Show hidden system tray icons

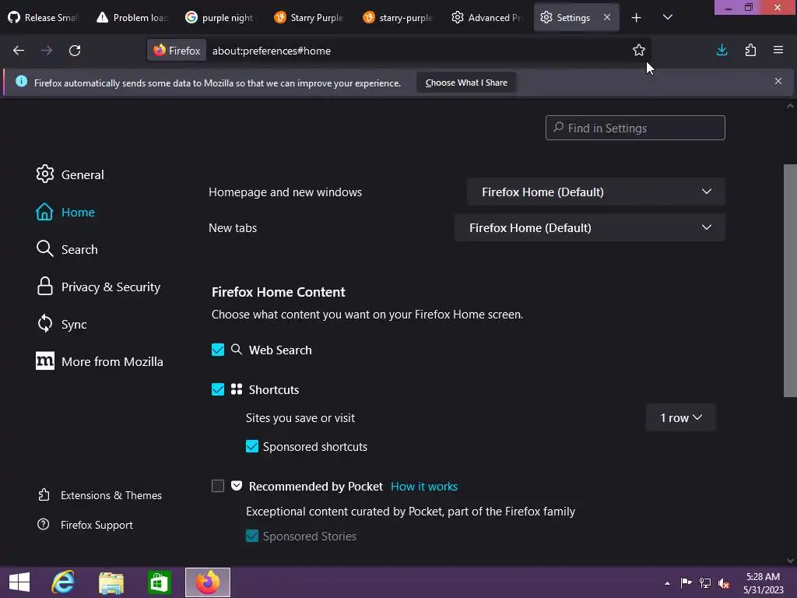pos(667,583)
